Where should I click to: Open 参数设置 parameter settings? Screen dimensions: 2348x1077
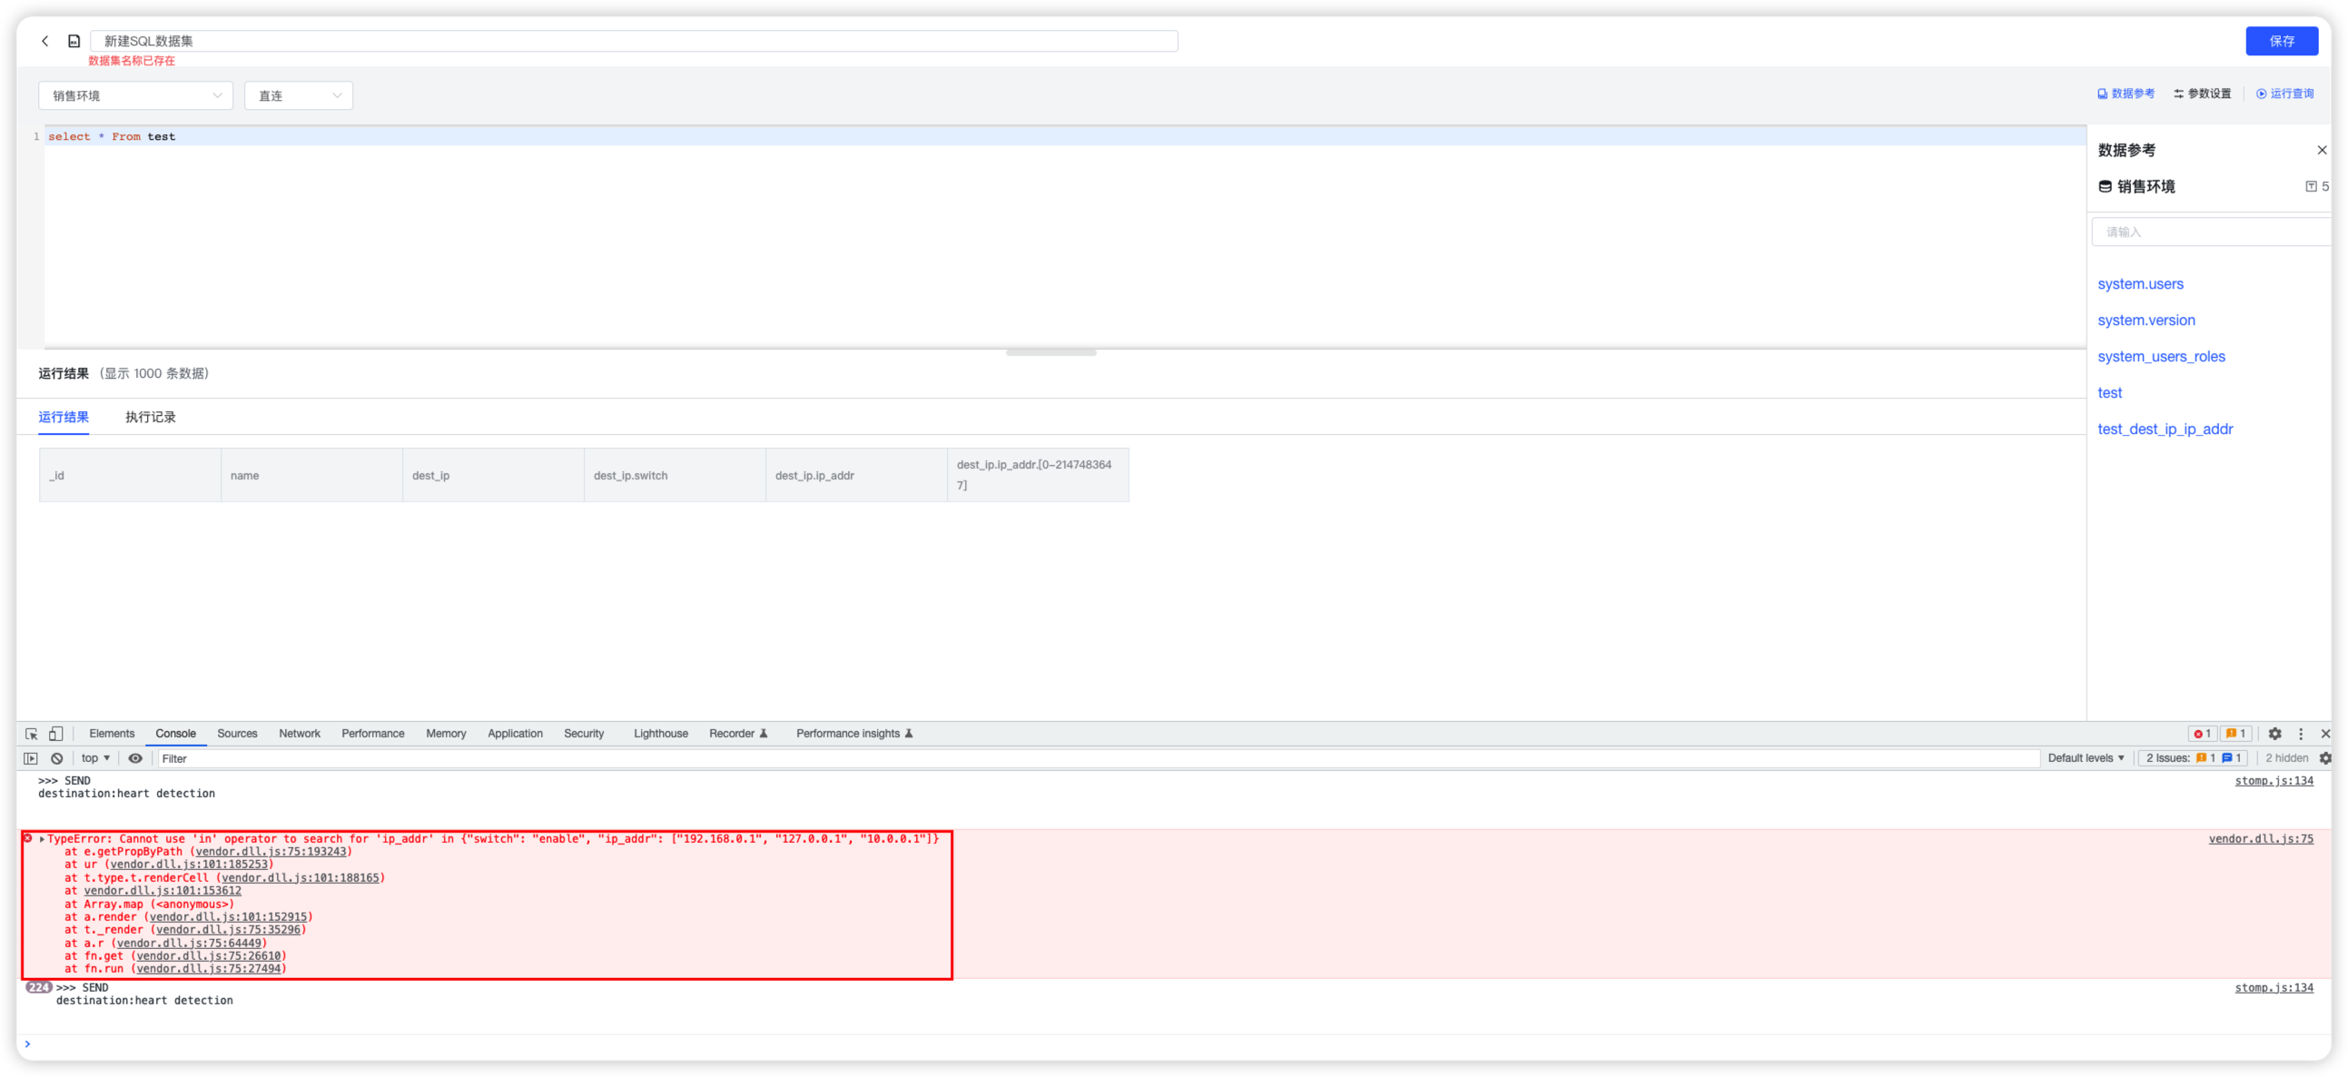point(2178,93)
